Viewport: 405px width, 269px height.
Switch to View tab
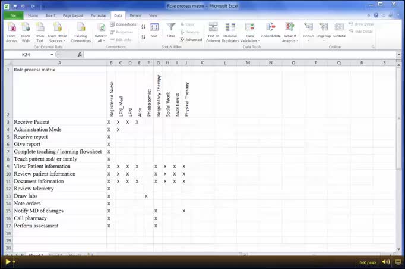(153, 15)
